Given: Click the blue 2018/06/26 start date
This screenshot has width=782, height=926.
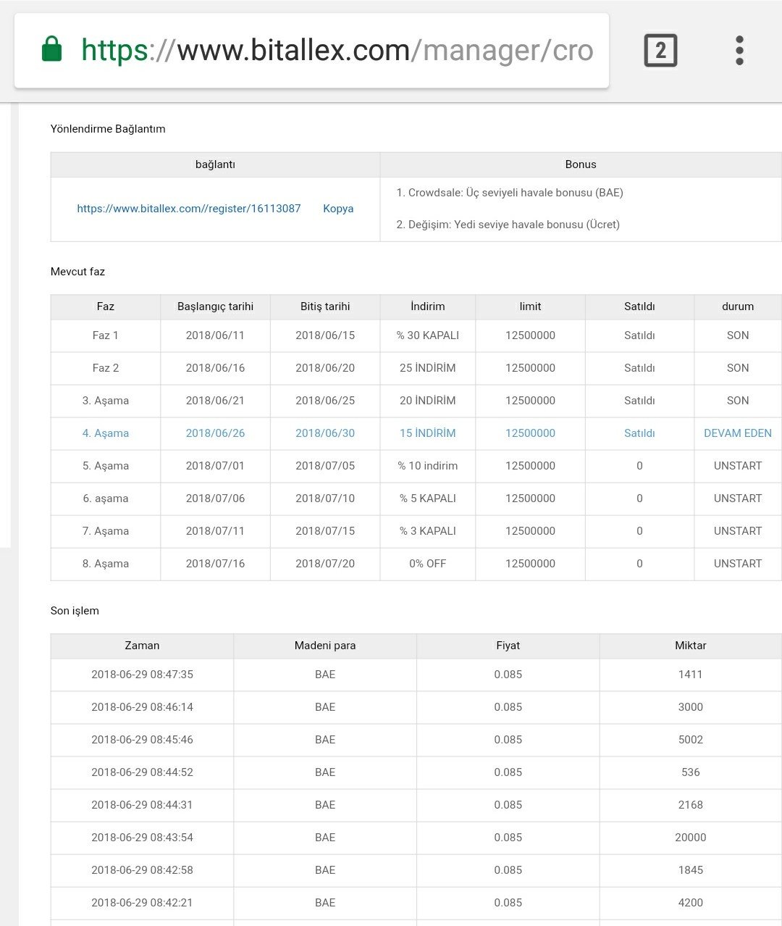Looking at the screenshot, I should tap(215, 433).
